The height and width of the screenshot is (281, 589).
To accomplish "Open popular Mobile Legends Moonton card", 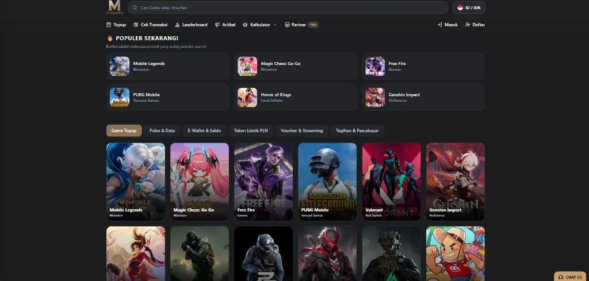I will click(168, 67).
